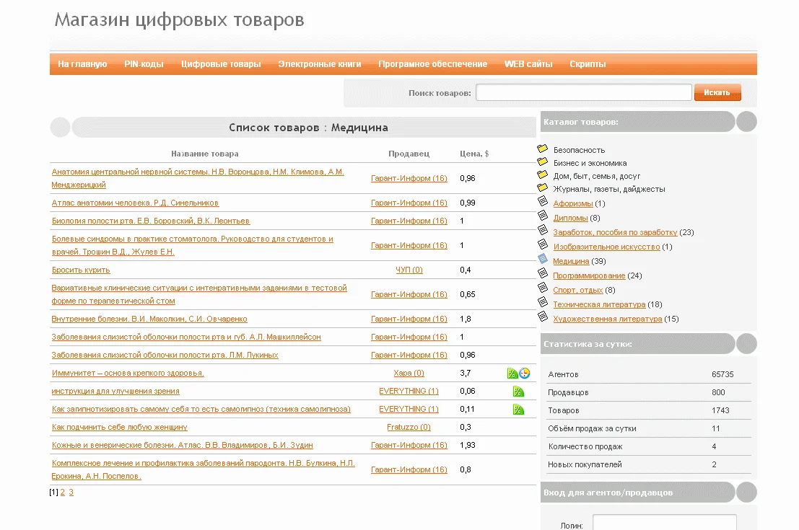Click the clock icon in Иммунитет row

point(525,374)
